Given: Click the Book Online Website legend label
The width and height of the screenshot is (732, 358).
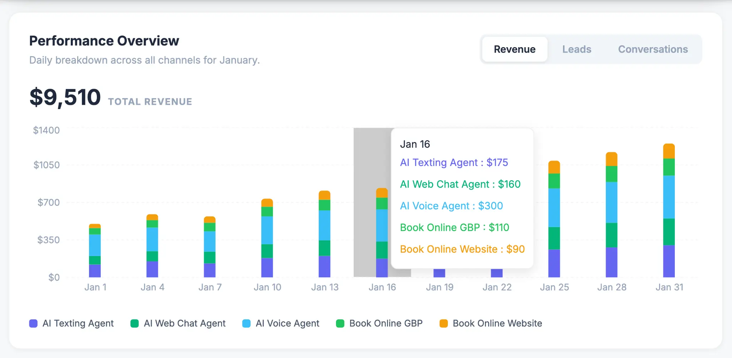Looking at the screenshot, I should tap(497, 323).
